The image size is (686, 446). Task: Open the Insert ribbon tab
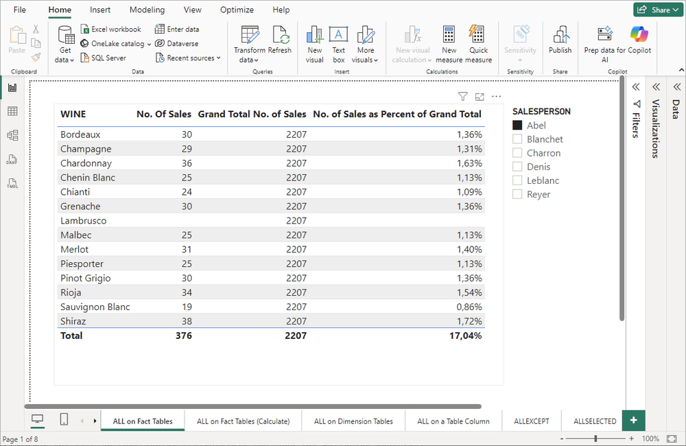point(100,10)
